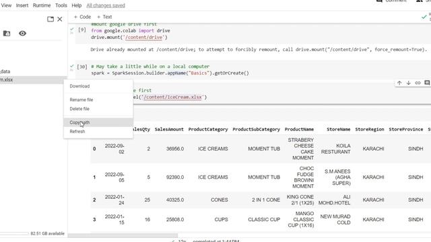The width and height of the screenshot is (431, 242).
Task: Add a new Code cell
Action: pos(82,17)
